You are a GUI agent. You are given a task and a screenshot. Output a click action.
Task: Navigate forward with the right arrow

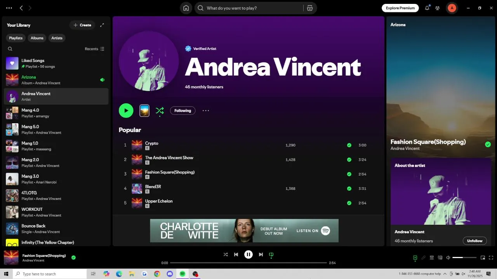coord(30,8)
